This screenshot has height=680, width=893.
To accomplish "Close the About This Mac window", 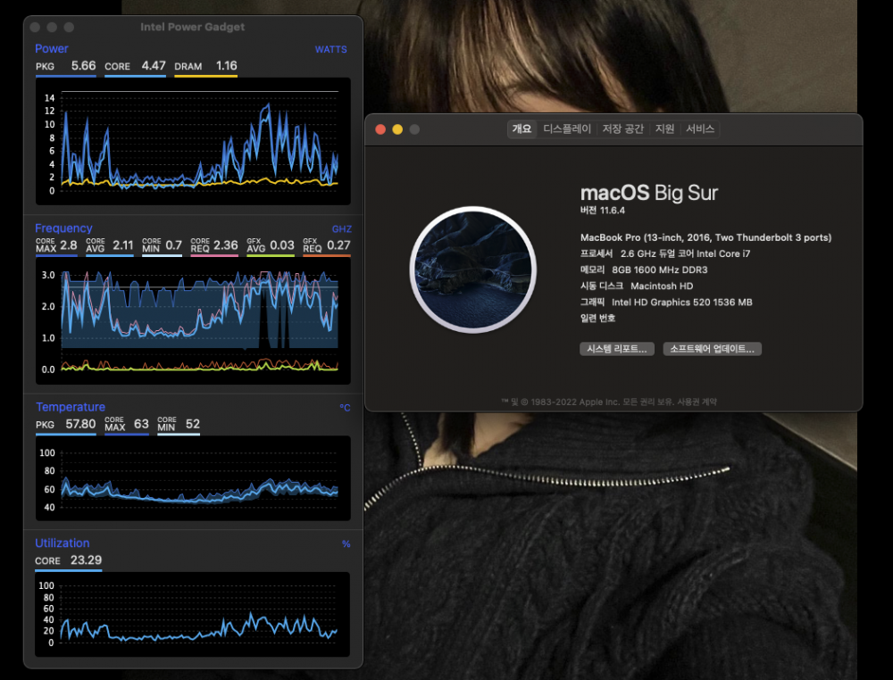I will (x=380, y=129).
